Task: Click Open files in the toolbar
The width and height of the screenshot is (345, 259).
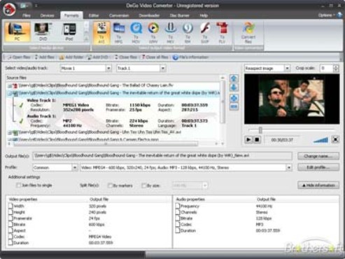Action: 19,57
